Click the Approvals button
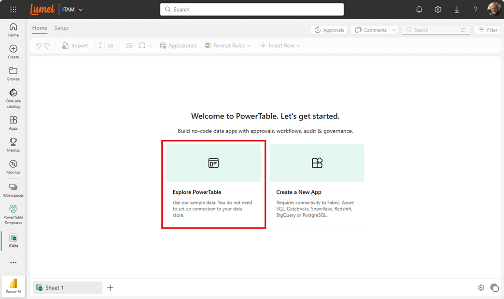 coord(329,30)
